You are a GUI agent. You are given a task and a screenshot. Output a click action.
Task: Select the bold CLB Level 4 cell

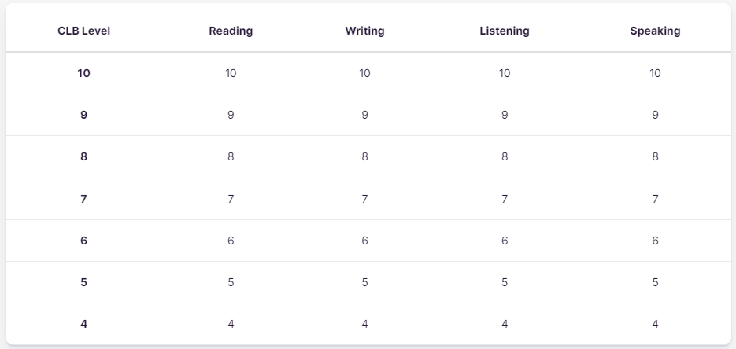click(x=83, y=324)
